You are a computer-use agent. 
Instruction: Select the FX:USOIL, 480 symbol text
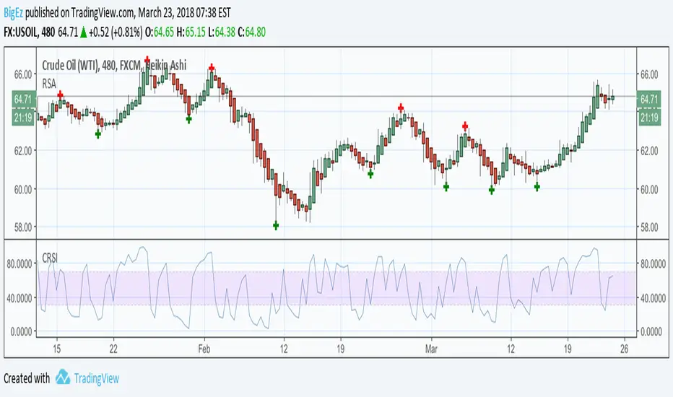coord(29,32)
